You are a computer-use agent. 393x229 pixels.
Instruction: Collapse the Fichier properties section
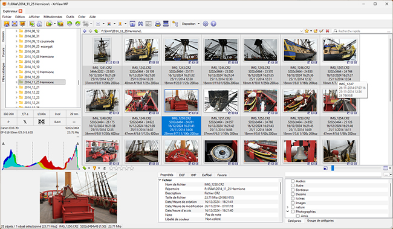(x=160, y=180)
